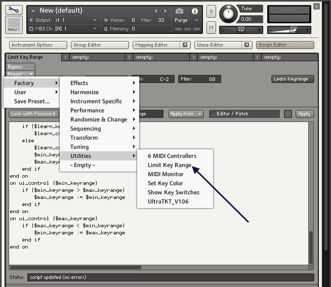This screenshot has height=287, width=331.
Task: Click the Mapping Editor popout icon
Action: tap(185, 45)
